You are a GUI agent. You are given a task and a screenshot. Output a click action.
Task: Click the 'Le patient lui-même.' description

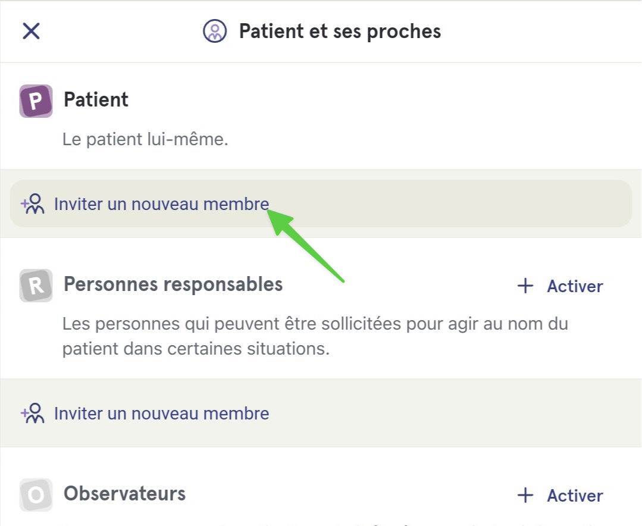pos(145,139)
